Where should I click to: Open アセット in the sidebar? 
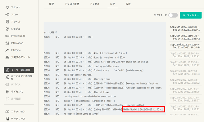point(16,7)
